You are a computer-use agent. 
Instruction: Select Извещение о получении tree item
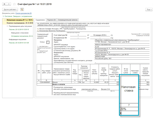[x=20, y=33]
